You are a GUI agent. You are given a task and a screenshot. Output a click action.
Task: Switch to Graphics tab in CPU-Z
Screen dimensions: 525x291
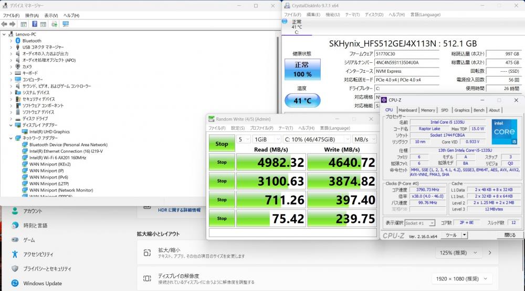point(461,110)
